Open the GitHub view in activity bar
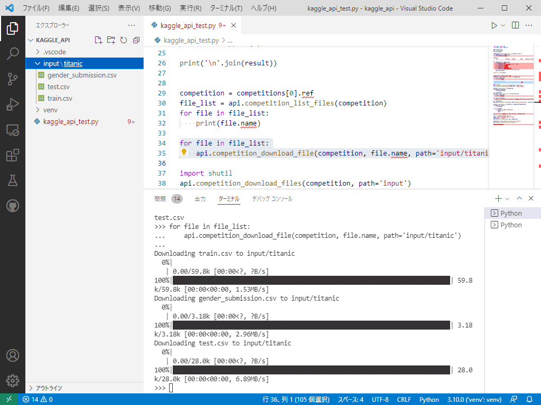This screenshot has width=541, height=405. pos(13,206)
